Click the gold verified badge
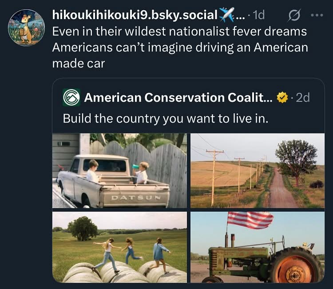This screenshot has height=289, width=333. tap(282, 97)
